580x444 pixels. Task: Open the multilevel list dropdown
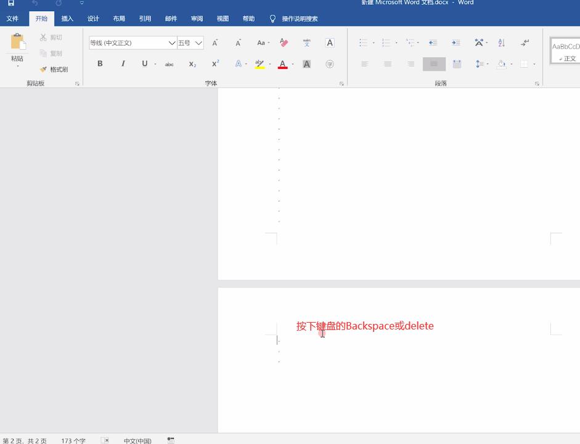[418, 43]
